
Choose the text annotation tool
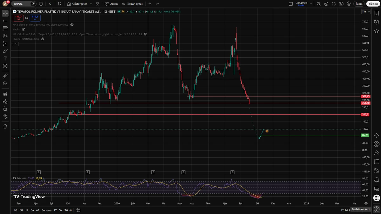point(5,59)
